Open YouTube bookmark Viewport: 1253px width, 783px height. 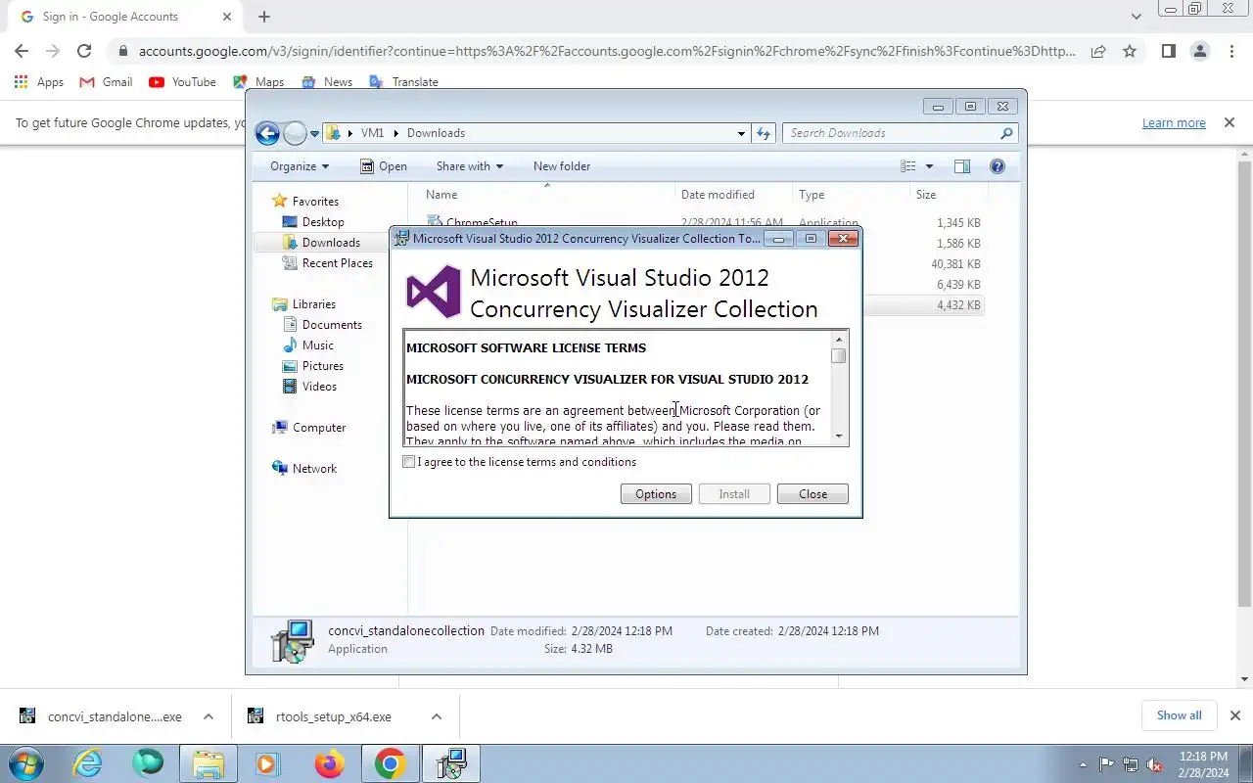click(183, 82)
